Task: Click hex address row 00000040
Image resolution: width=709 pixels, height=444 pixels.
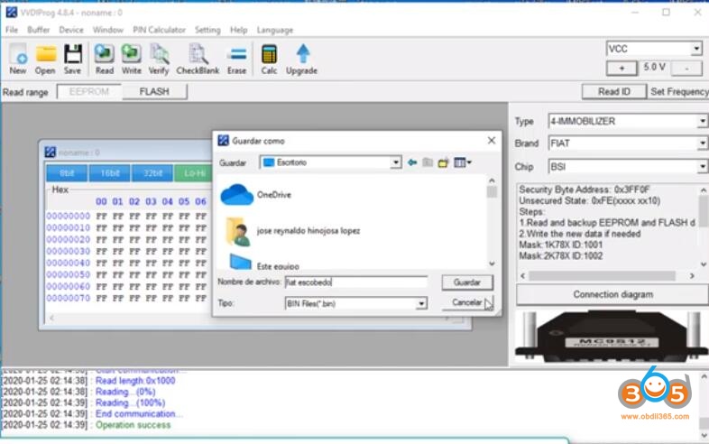Action: (x=68, y=263)
